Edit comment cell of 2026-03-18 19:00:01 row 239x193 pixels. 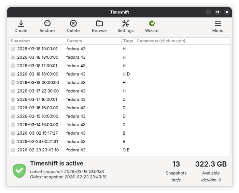pyautogui.click(x=178, y=49)
